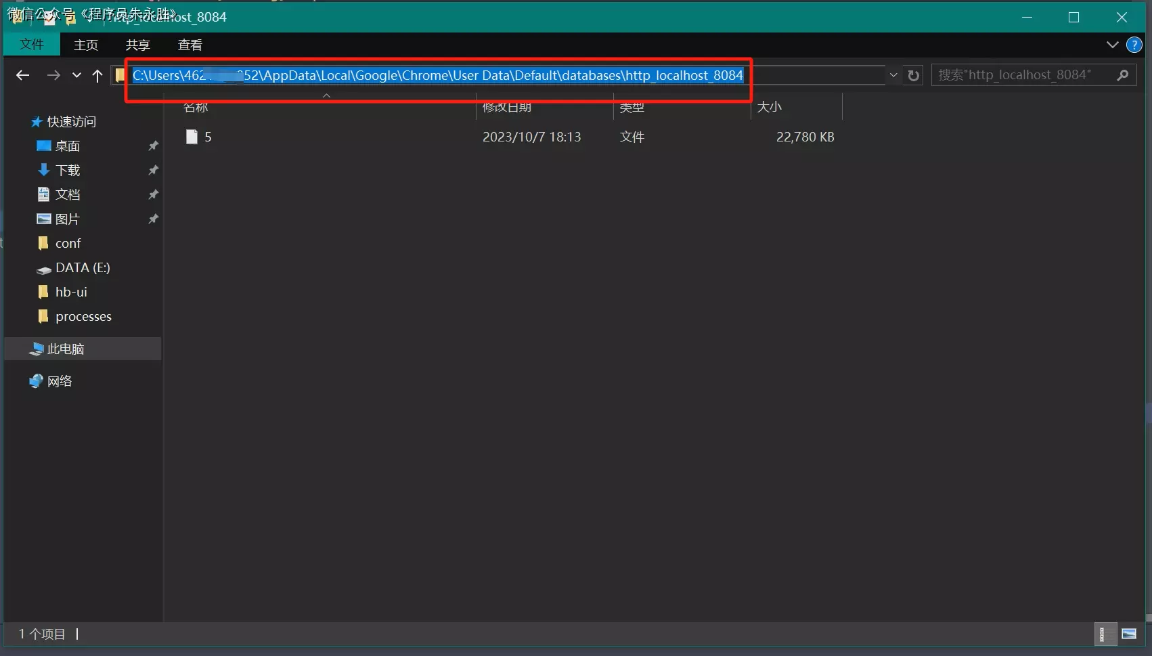Sort by 大小 column header
This screenshot has width=1152, height=656.
[x=769, y=107]
